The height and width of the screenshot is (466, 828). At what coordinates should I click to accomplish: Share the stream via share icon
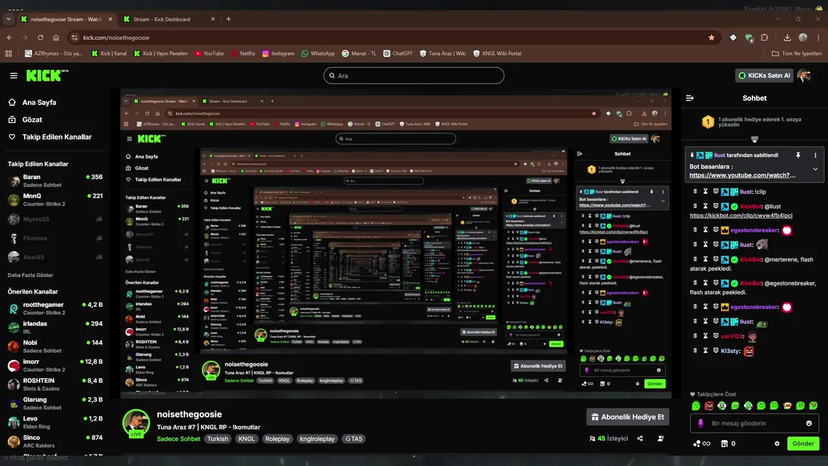[x=640, y=438]
